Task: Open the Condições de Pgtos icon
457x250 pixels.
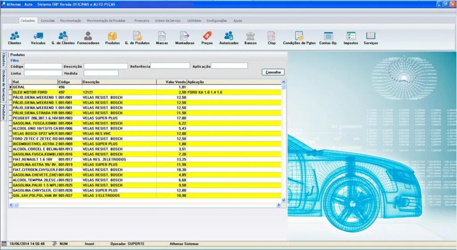Action: pos(299,36)
